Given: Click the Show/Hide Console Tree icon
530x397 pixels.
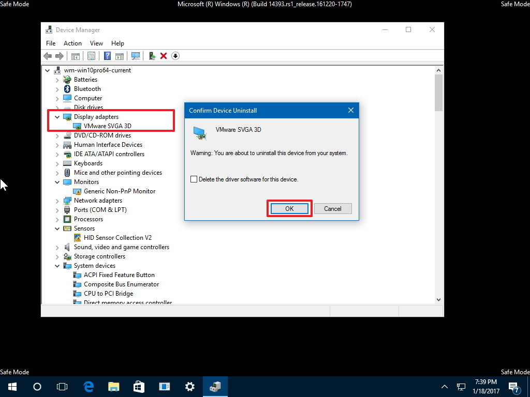Looking at the screenshot, I should coord(76,56).
